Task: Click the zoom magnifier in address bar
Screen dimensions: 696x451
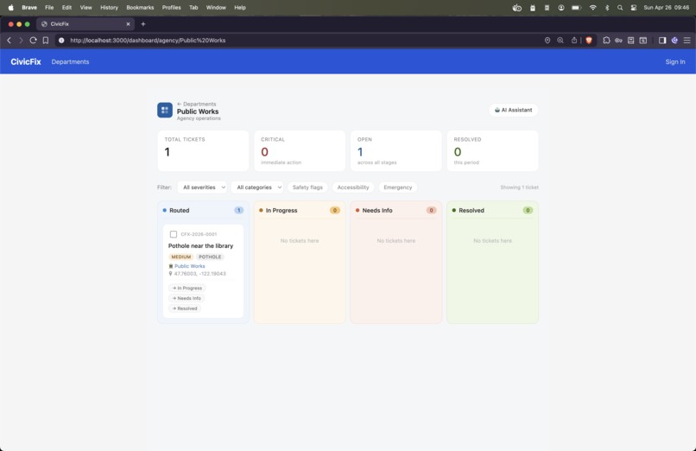Action: [x=560, y=41]
